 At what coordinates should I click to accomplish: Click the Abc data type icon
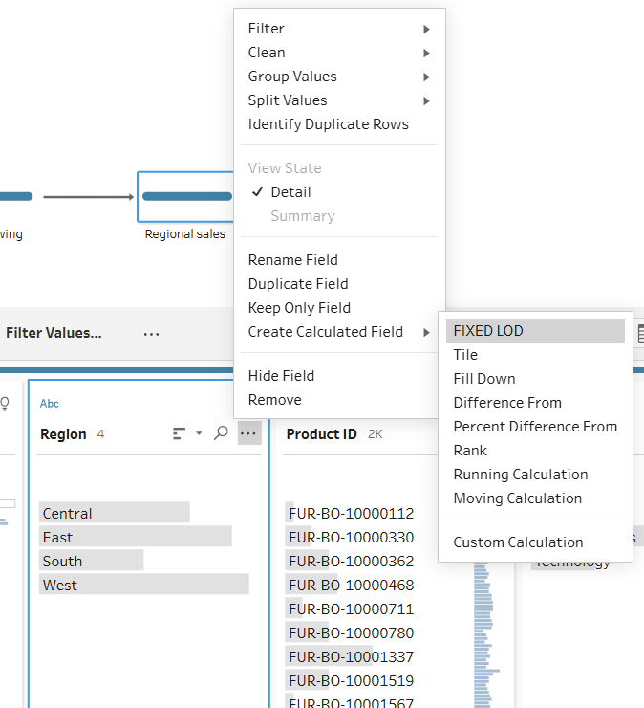click(x=50, y=404)
